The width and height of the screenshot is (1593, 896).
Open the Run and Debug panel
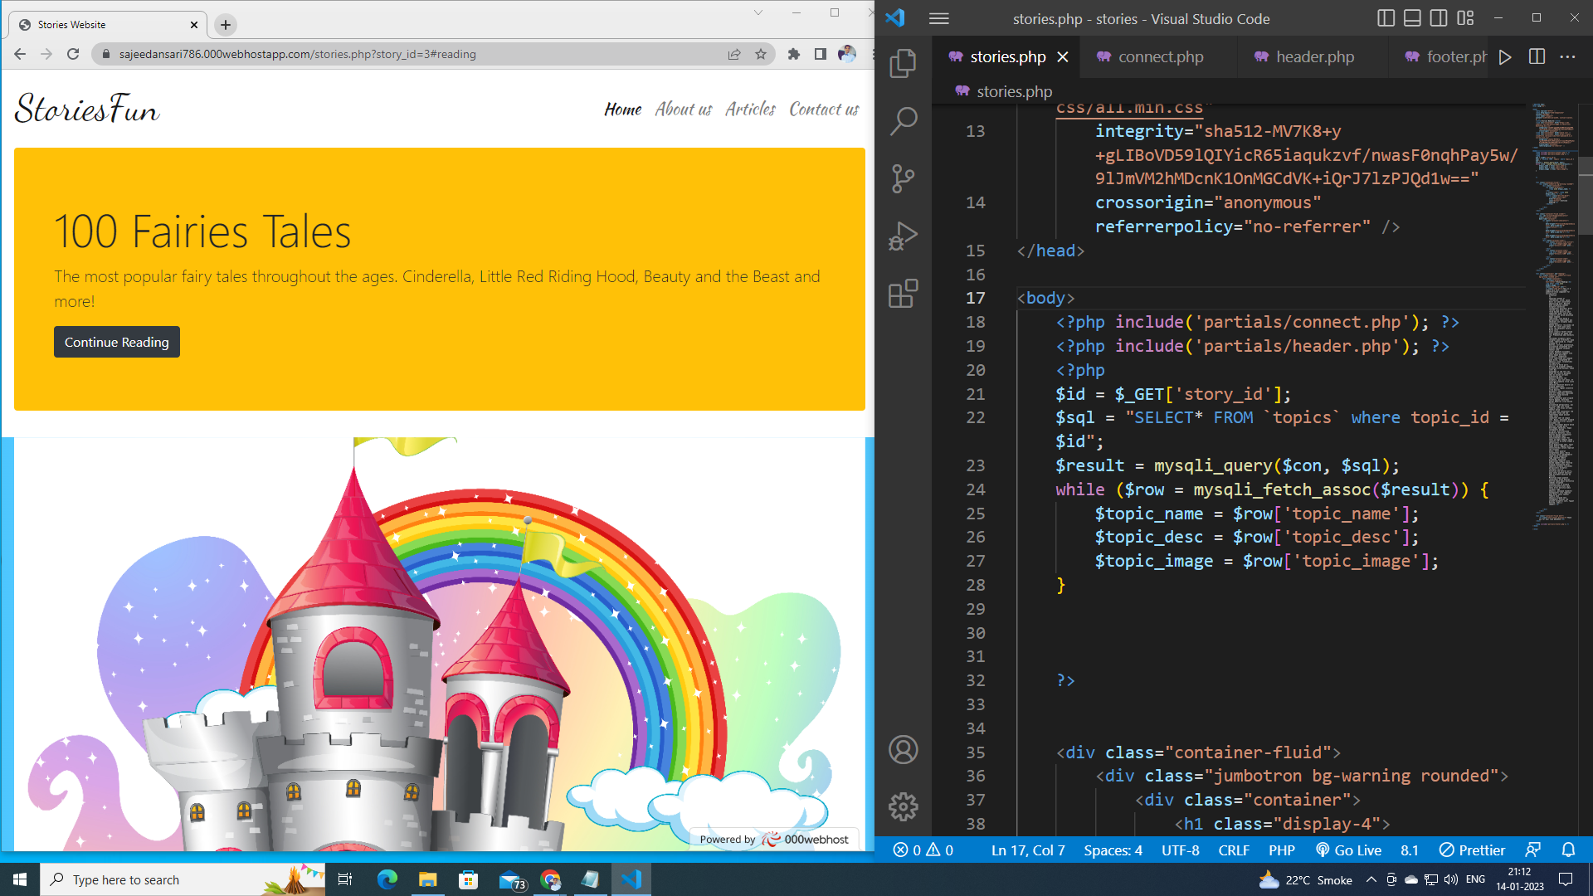[903, 235]
